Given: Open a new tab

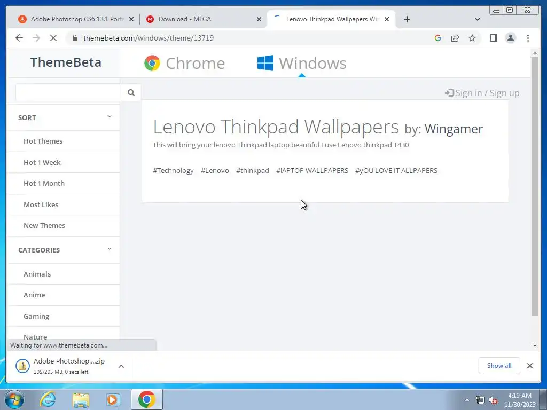Looking at the screenshot, I should pyautogui.click(x=407, y=19).
